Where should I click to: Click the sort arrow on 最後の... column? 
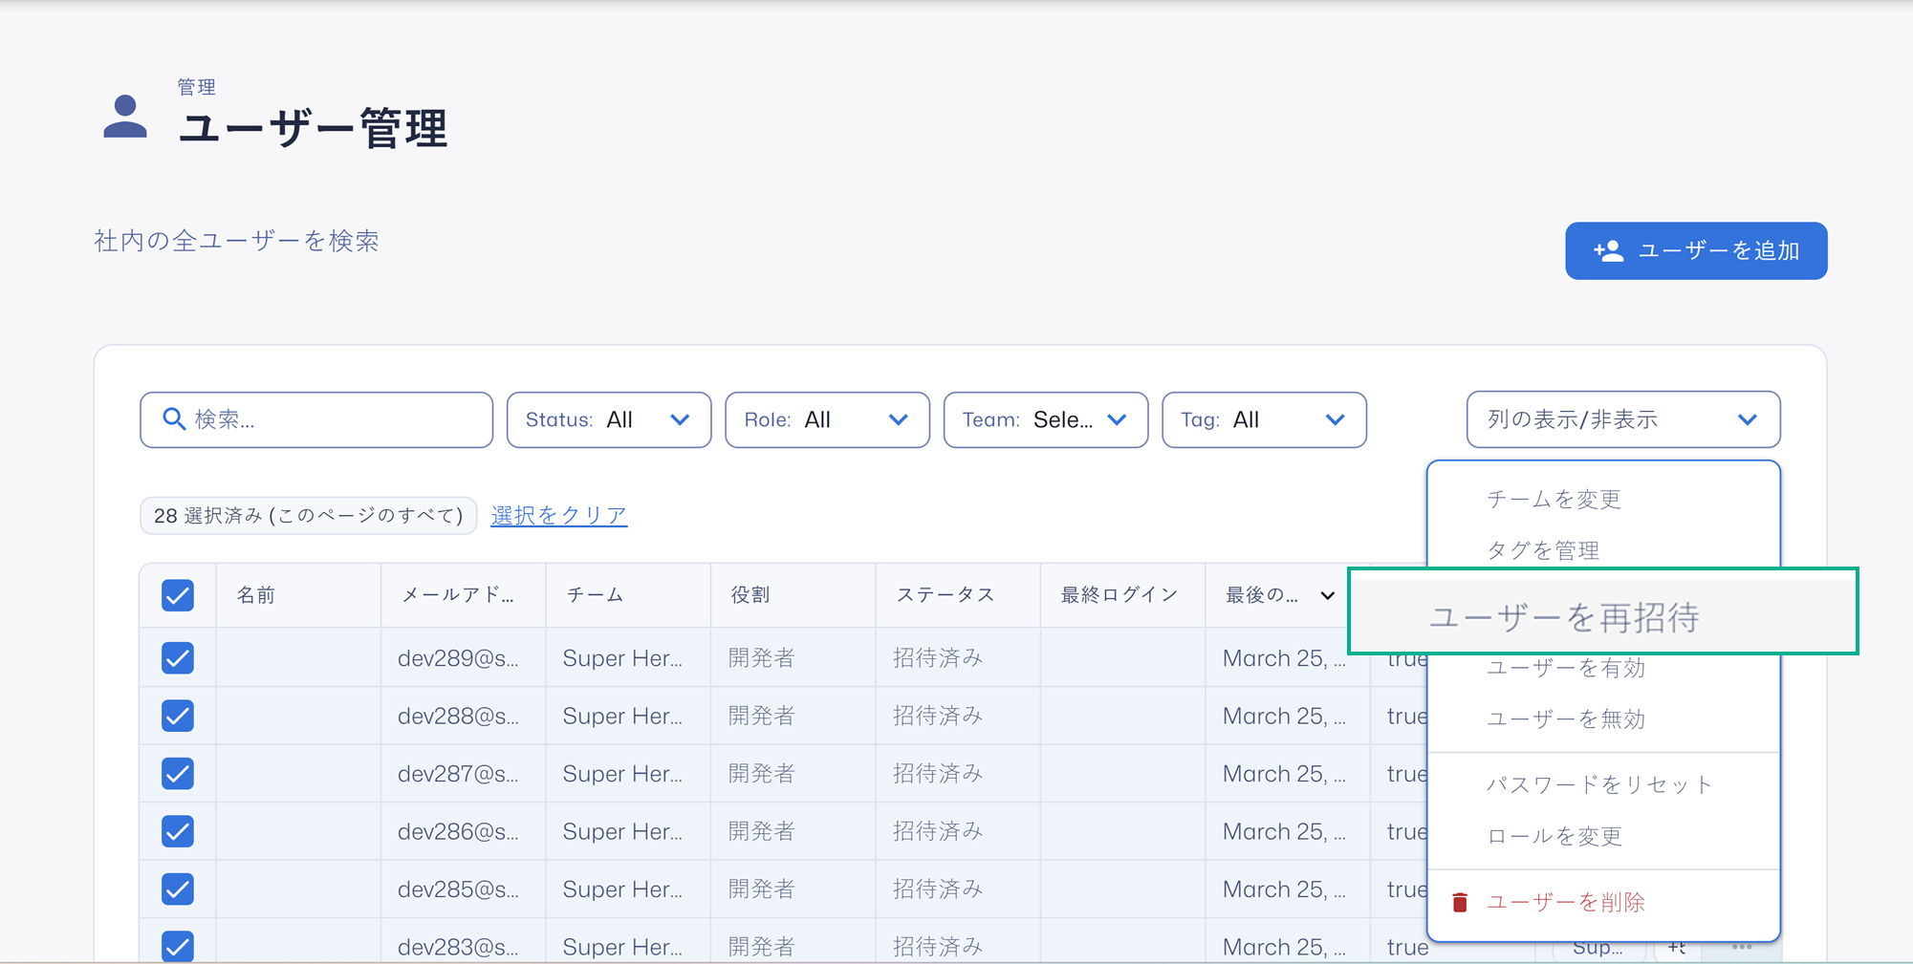(x=1327, y=595)
